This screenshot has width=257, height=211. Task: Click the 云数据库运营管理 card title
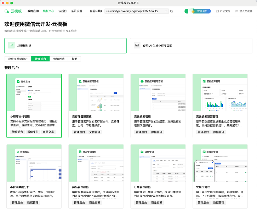[x=207, y=116]
